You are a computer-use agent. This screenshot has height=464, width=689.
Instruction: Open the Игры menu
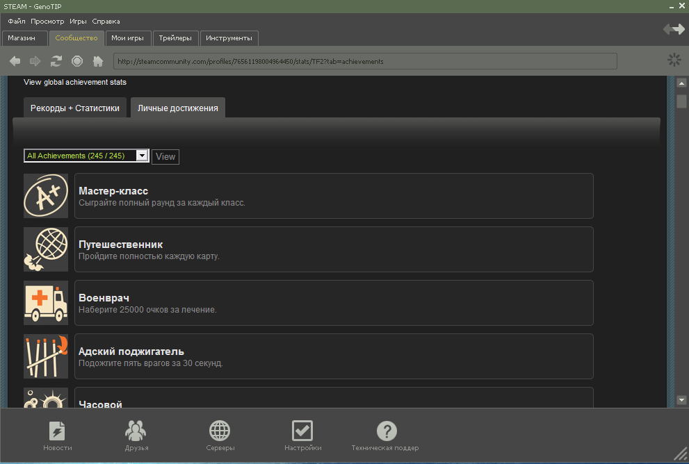pos(78,21)
